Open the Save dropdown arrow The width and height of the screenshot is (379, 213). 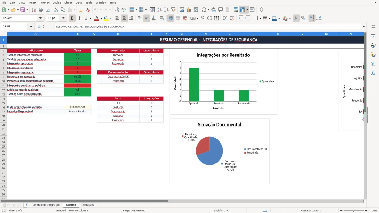[27, 10]
